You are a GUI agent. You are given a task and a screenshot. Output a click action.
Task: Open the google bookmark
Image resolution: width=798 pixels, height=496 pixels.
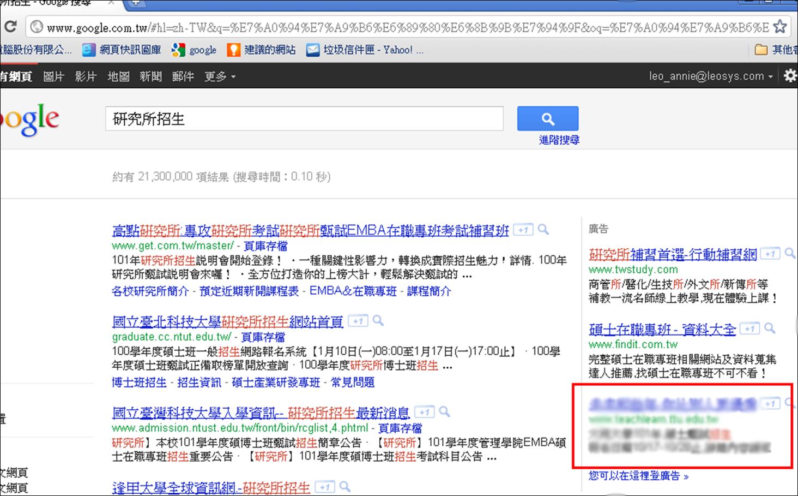click(194, 50)
